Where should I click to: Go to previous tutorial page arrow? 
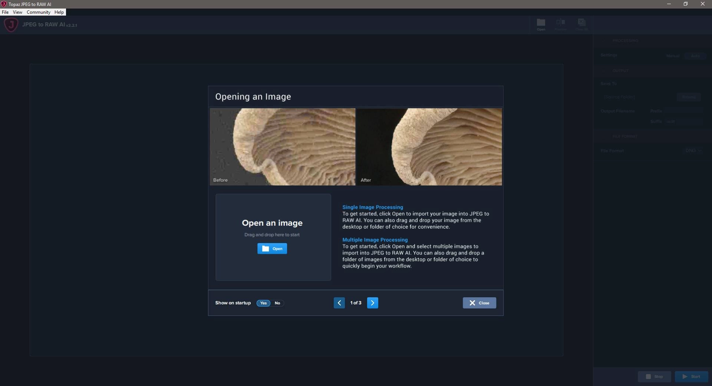pyautogui.click(x=339, y=303)
